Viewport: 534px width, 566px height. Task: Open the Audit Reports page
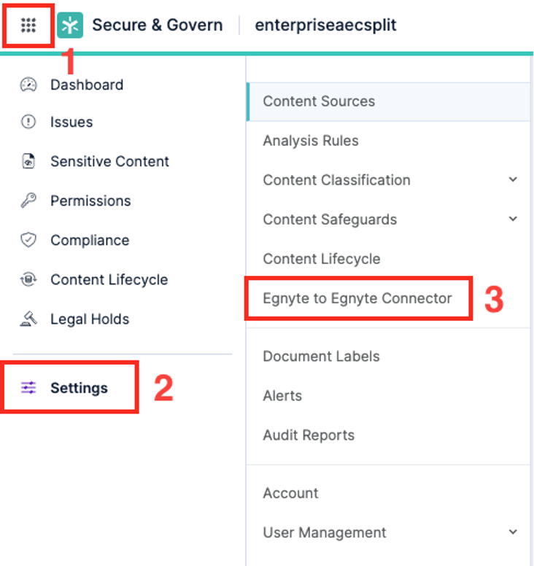[309, 435]
